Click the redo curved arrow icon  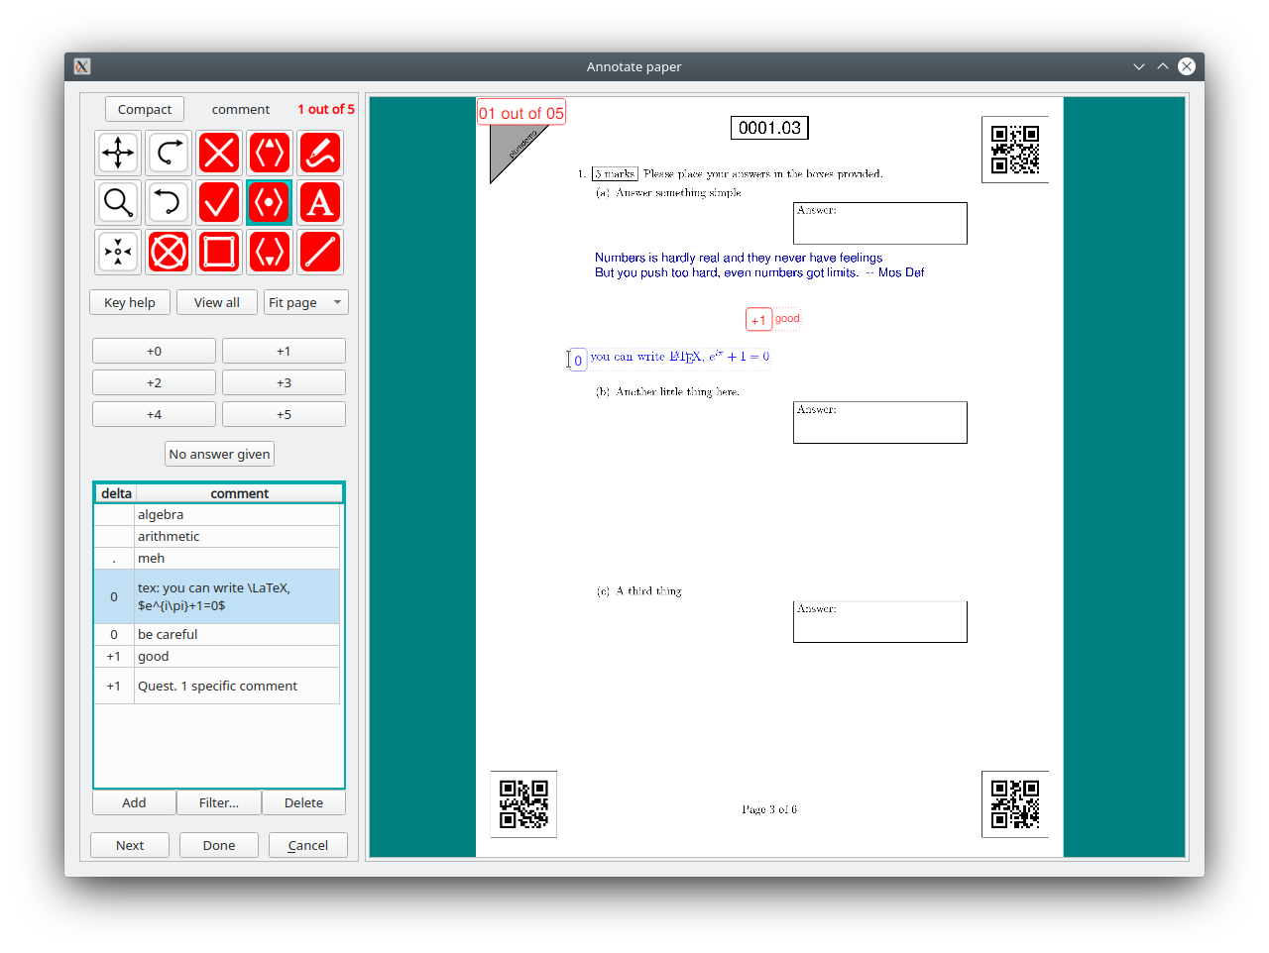click(169, 153)
